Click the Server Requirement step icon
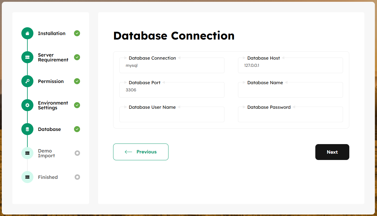 (x=27, y=57)
